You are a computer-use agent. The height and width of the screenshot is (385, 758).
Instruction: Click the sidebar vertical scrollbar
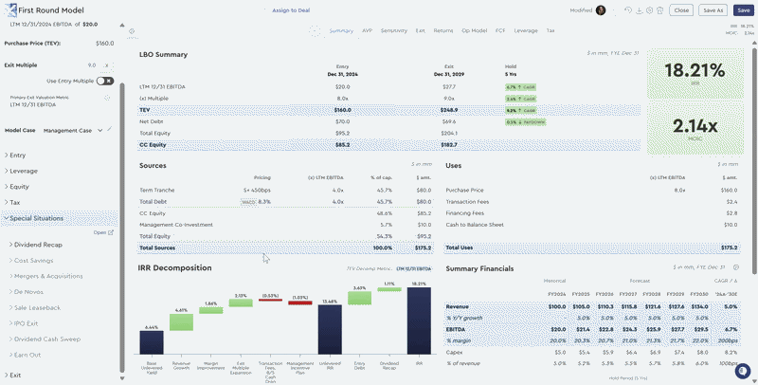(122, 228)
